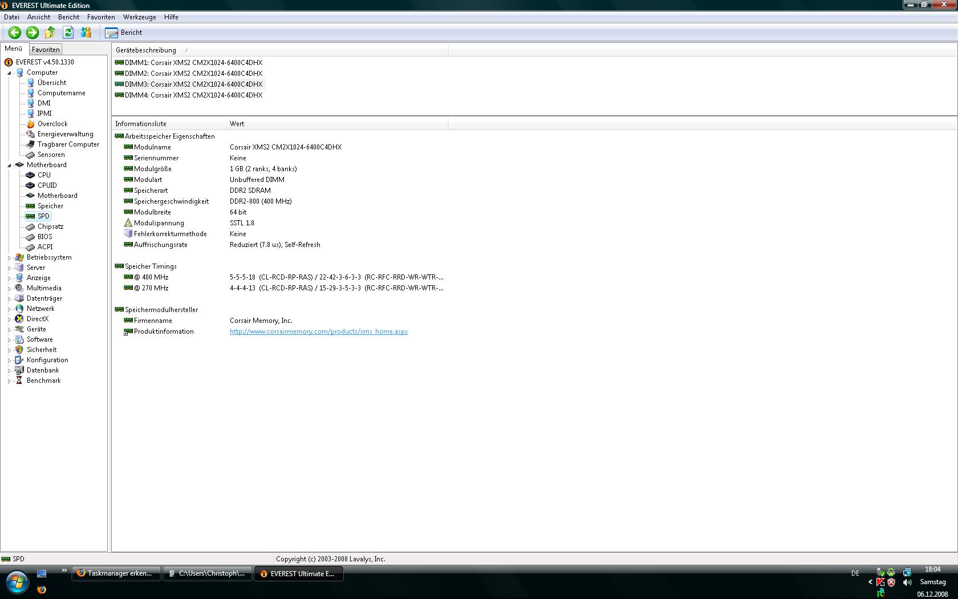958x599 pixels.
Task: Click the Refresh toolbar icon
Action: coord(68,33)
